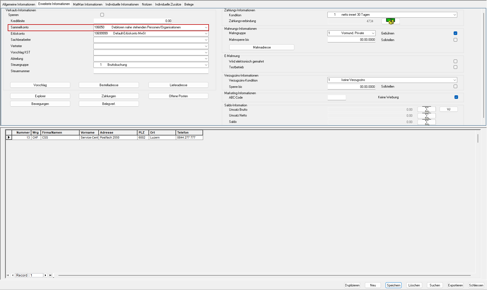The width and height of the screenshot is (487, 290).
Task: Click sum icon next to Umsatz Brutto
Action: 426,110
